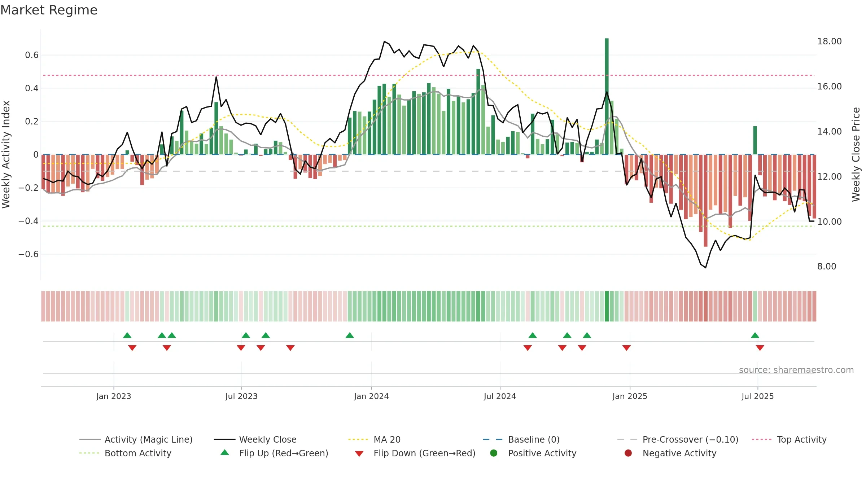Toggle the Bottom Activity legend entry
Viewport: 866px width, 487px height.
tap(125, 453)
